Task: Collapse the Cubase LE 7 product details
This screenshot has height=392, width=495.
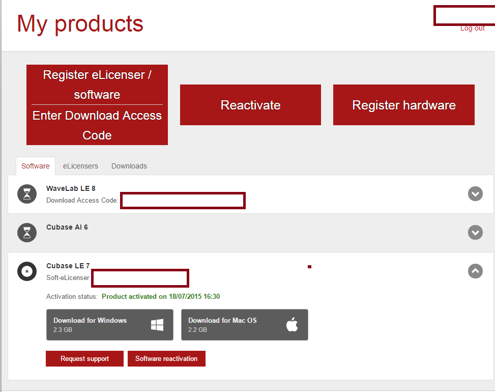Action: (x=475, y=271)
